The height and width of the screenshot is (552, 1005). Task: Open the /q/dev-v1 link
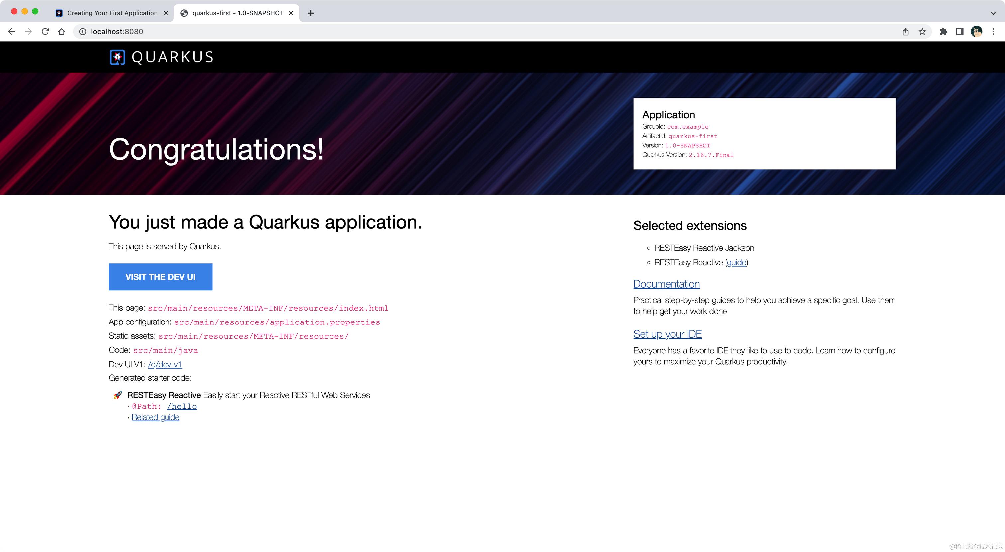pyautogui.click(x=165, y=364)
